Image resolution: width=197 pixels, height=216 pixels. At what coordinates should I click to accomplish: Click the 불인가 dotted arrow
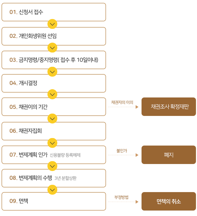pos(123,155)
